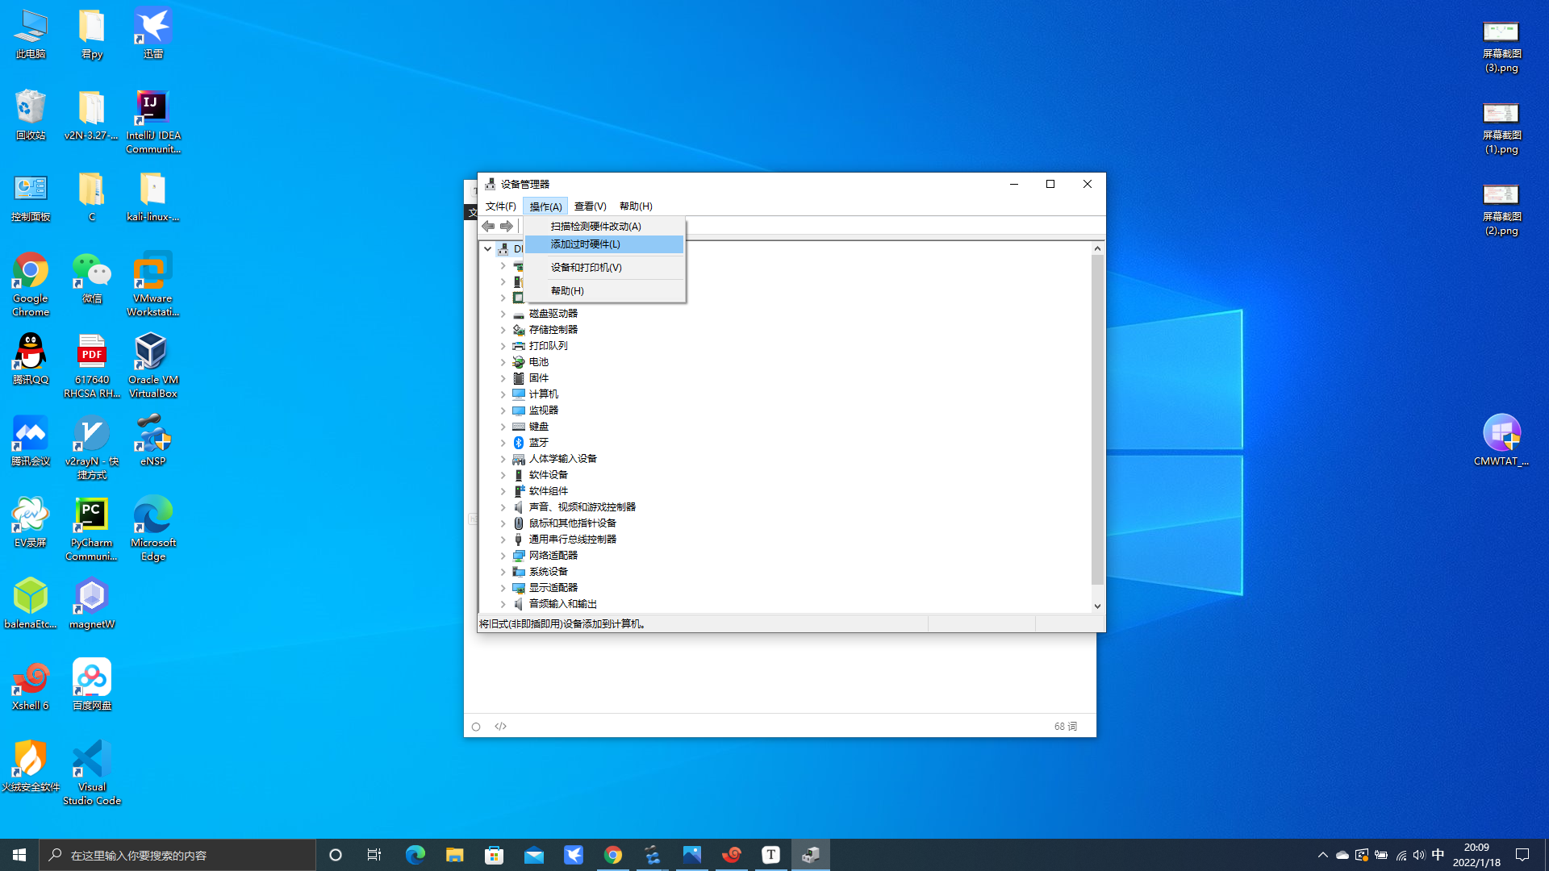
Task: Open PyCharm Community from desktop
Action: tap(91, 515)
